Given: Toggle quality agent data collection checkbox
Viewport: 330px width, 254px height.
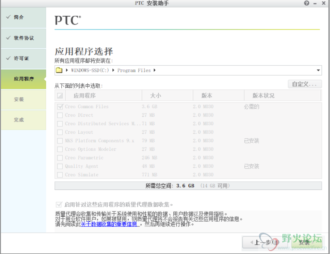Looking at the screenshot, I should coord(59,204).
